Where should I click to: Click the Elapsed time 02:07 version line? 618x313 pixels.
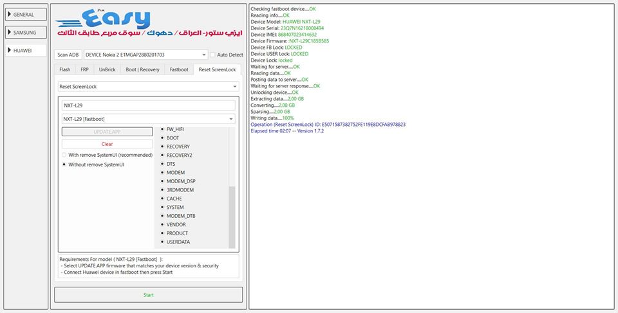point(287,130)
